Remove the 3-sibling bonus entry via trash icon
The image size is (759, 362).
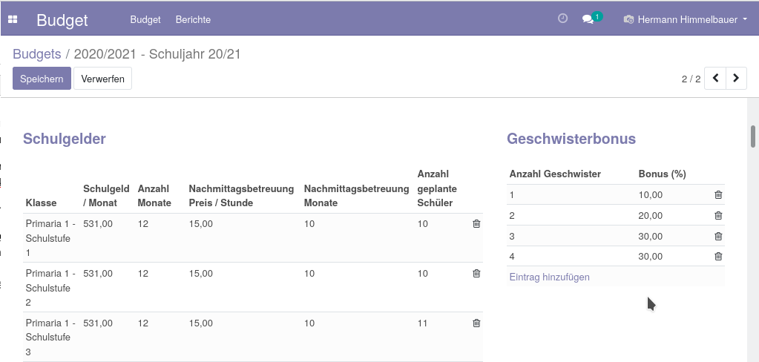718,236
